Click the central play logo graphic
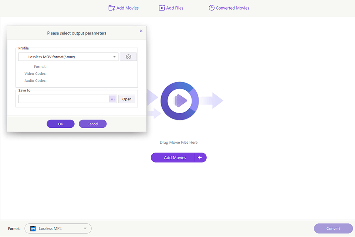The height and width of the screenshot is (237, 355). 180,101
